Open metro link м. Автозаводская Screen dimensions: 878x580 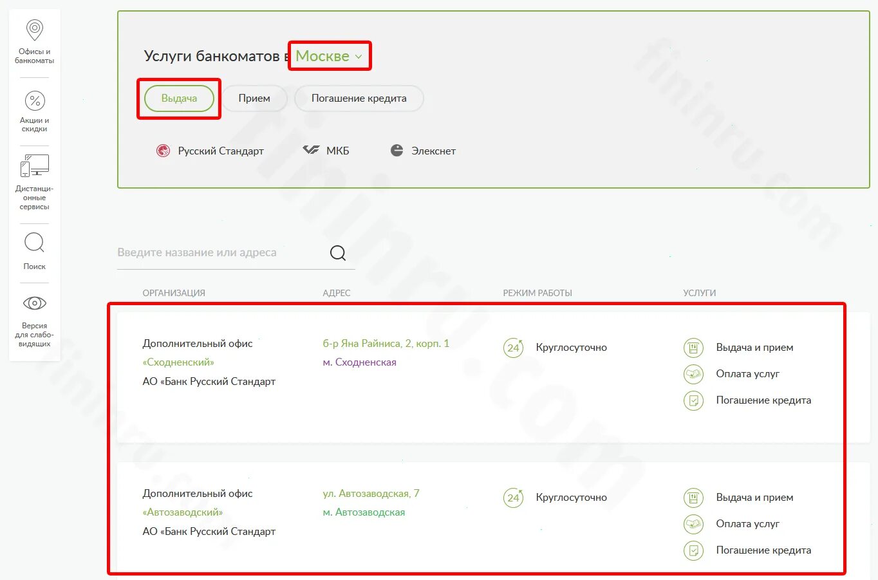[x=364, y=512]
